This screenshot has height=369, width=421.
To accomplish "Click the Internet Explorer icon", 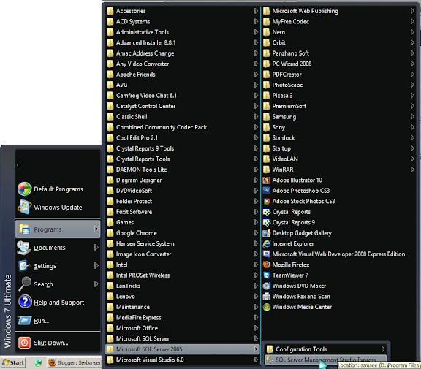I will click(266, 243).
